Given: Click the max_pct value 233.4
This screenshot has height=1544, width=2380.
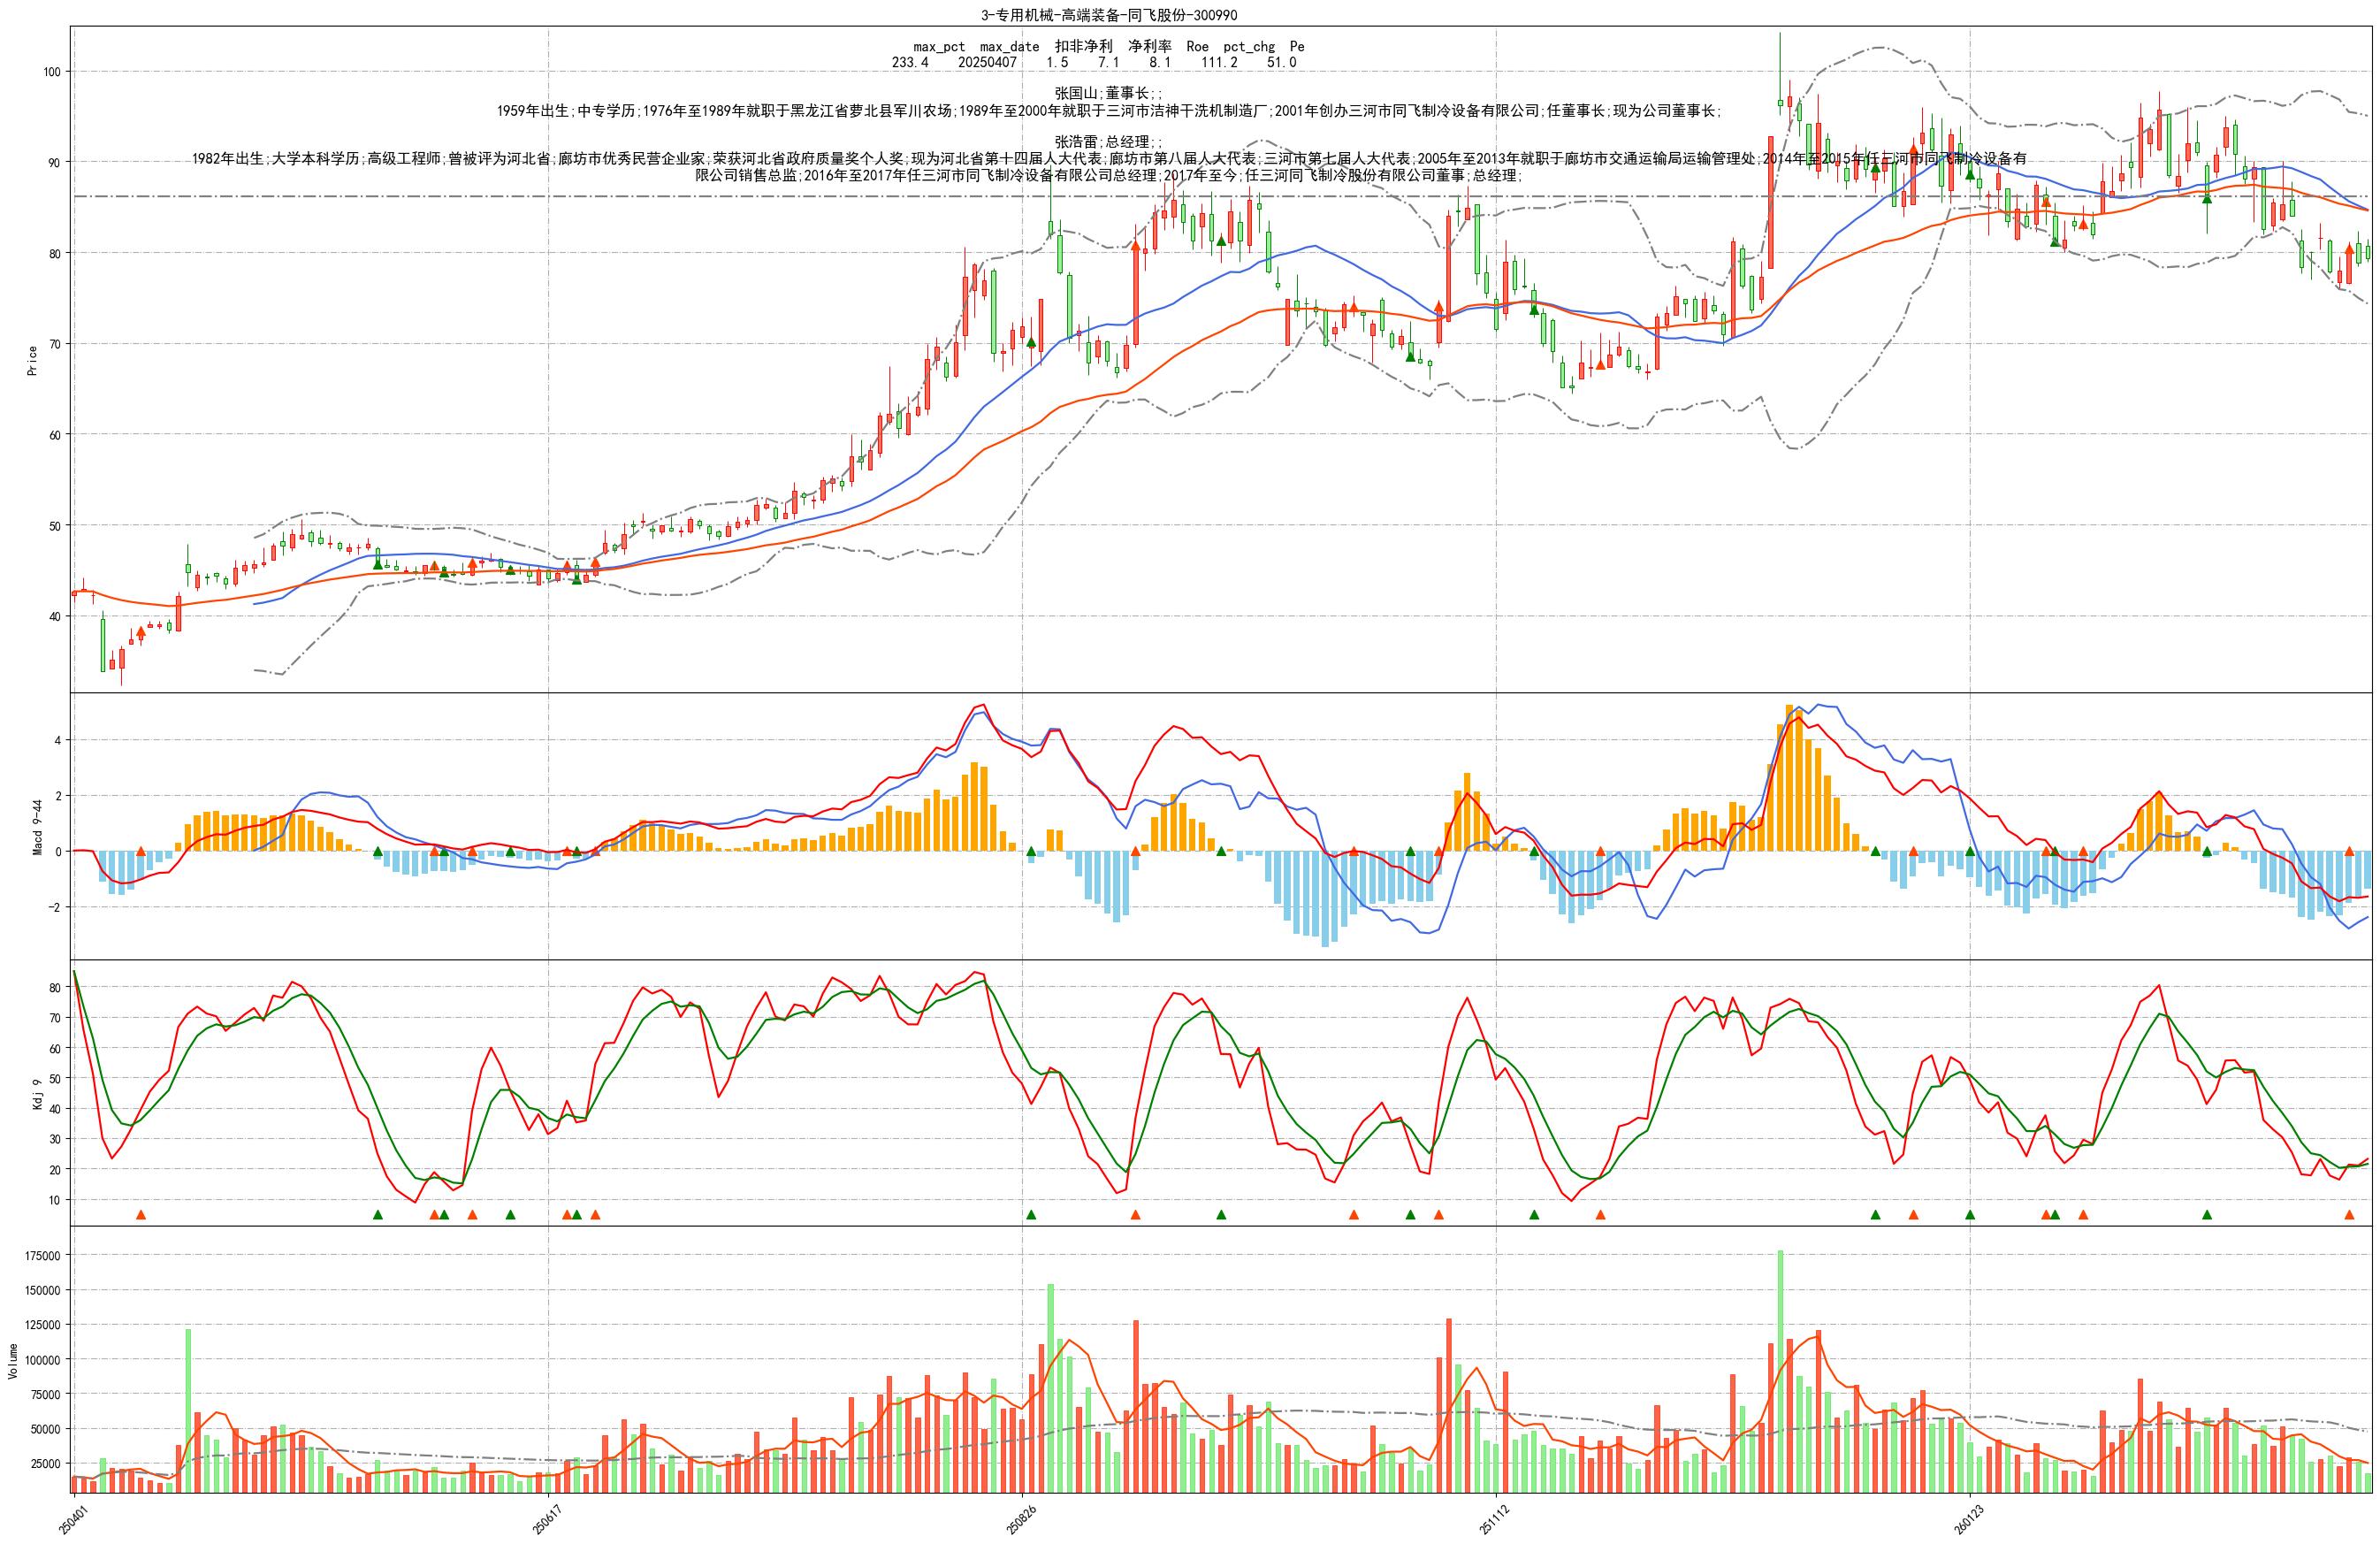Looking at the screenshot, I should (910, 63).
